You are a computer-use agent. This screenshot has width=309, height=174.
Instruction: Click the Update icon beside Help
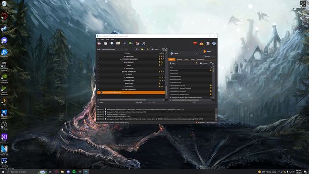click(208, 43)
